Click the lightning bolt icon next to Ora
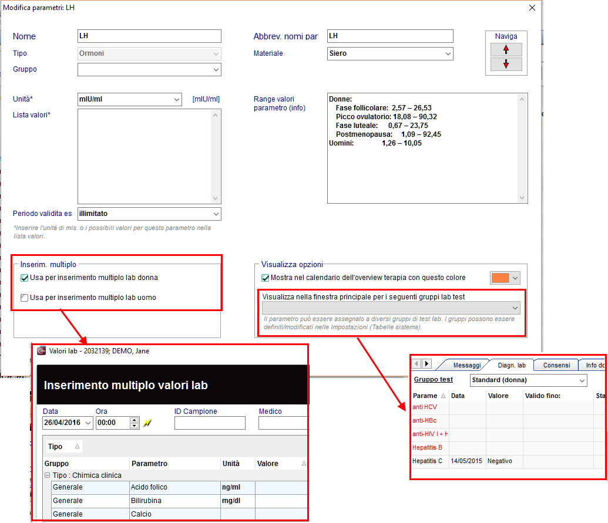Viewport: 608px width, 523px height. (x=147, y=423)
